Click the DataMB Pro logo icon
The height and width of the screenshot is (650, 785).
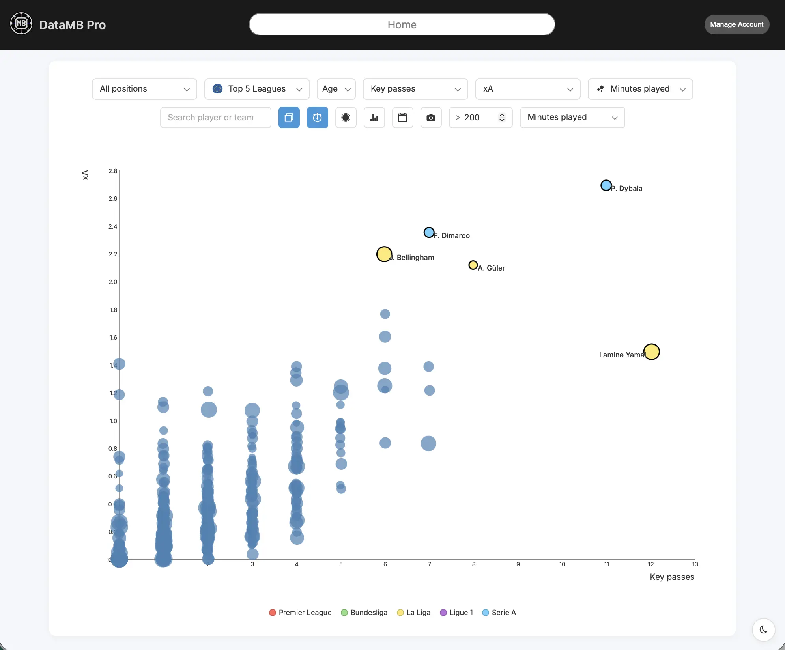point(21,24)
